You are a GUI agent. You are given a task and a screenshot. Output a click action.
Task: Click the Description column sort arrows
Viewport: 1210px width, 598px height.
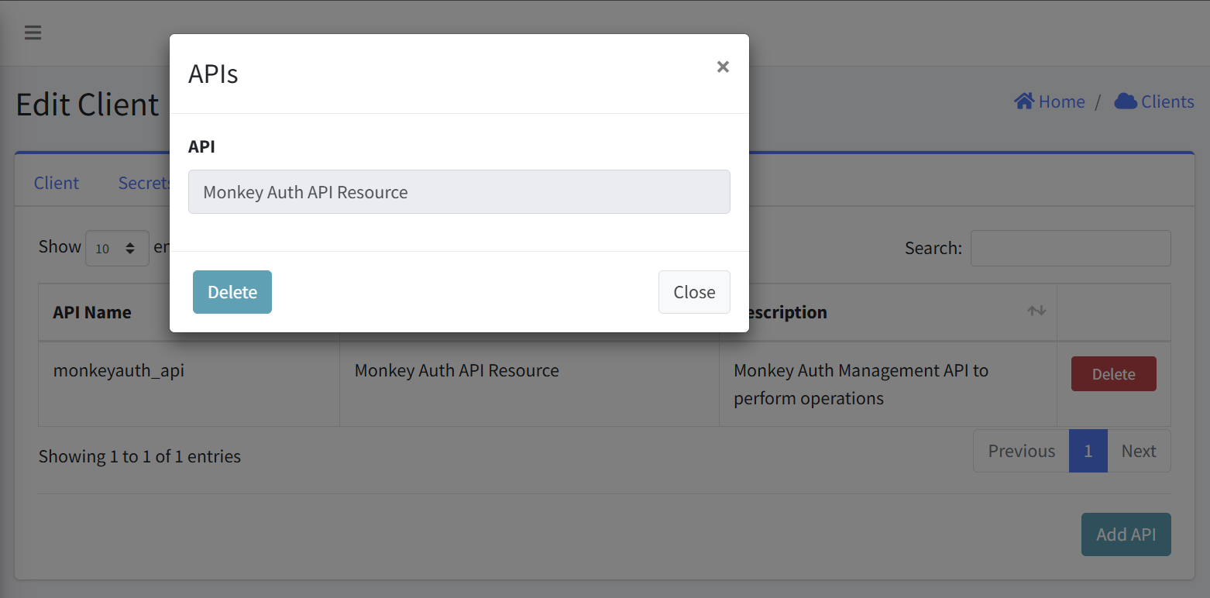click(1036, 311)
